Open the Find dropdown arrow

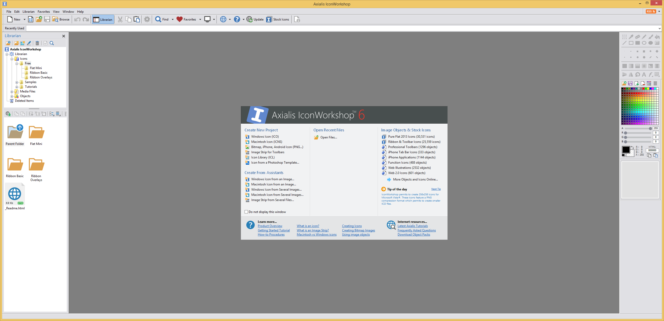(173, 19)
